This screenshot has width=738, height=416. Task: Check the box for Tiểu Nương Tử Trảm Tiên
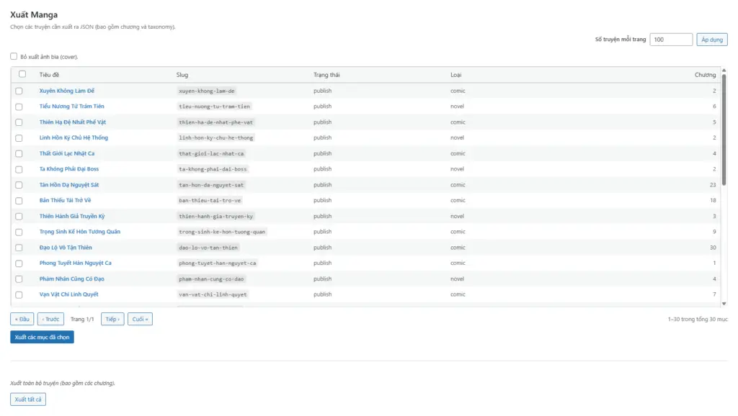tap(19, 107)
